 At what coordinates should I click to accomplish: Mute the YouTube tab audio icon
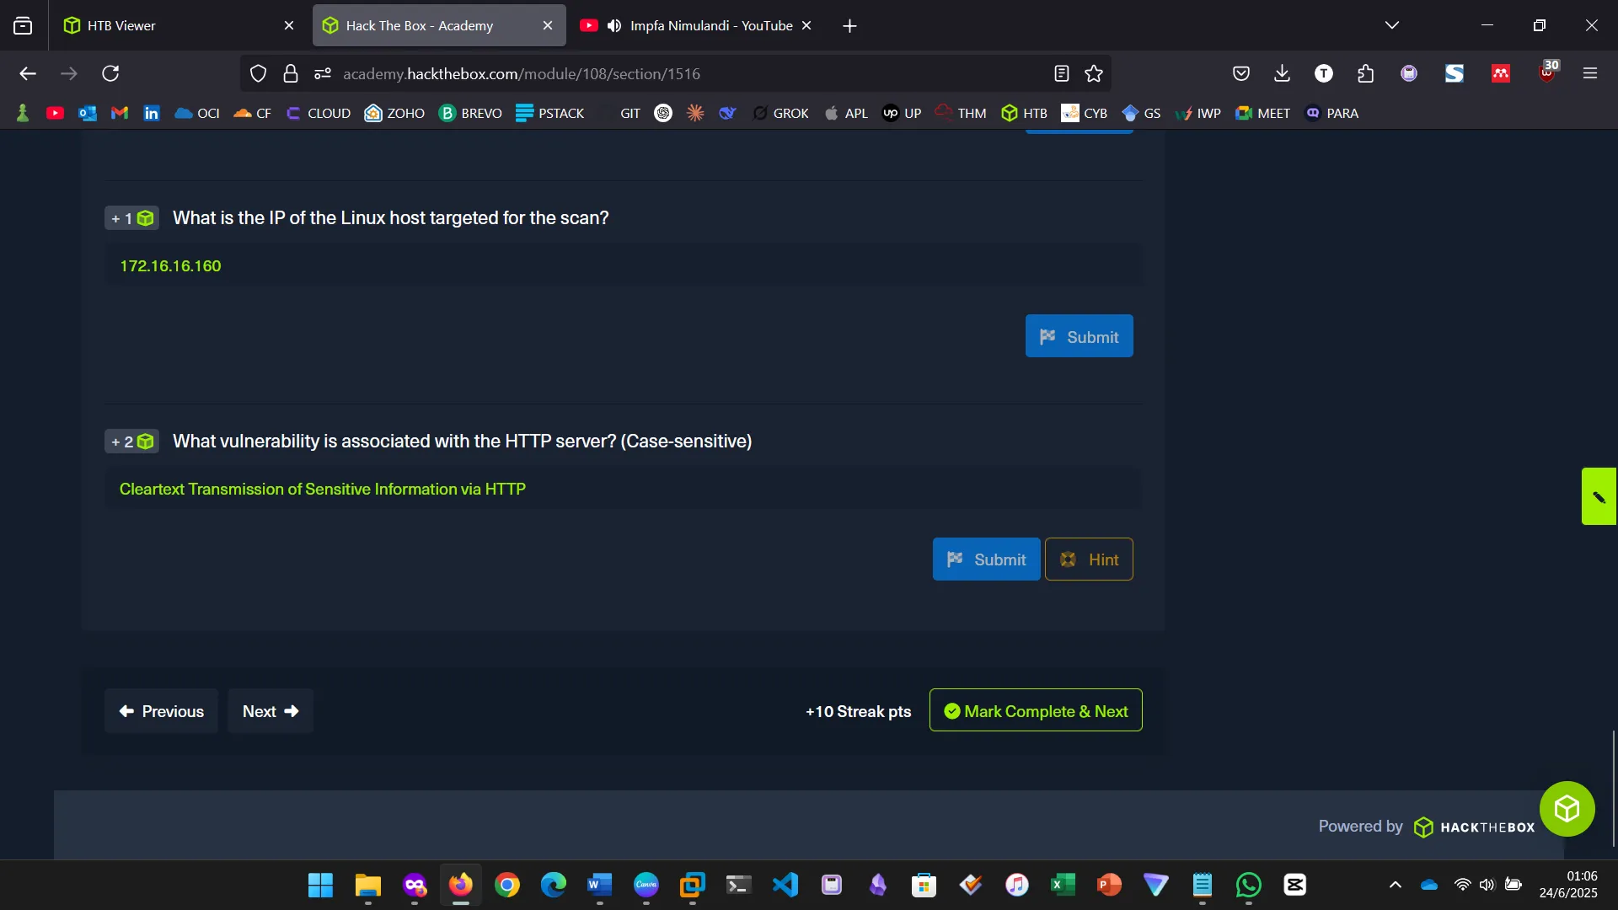tap(614, 26)
